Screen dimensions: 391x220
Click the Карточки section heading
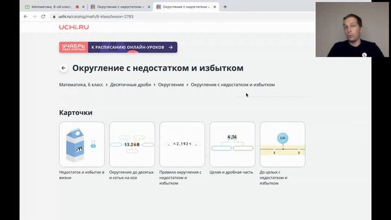click(x=76, y=112)
